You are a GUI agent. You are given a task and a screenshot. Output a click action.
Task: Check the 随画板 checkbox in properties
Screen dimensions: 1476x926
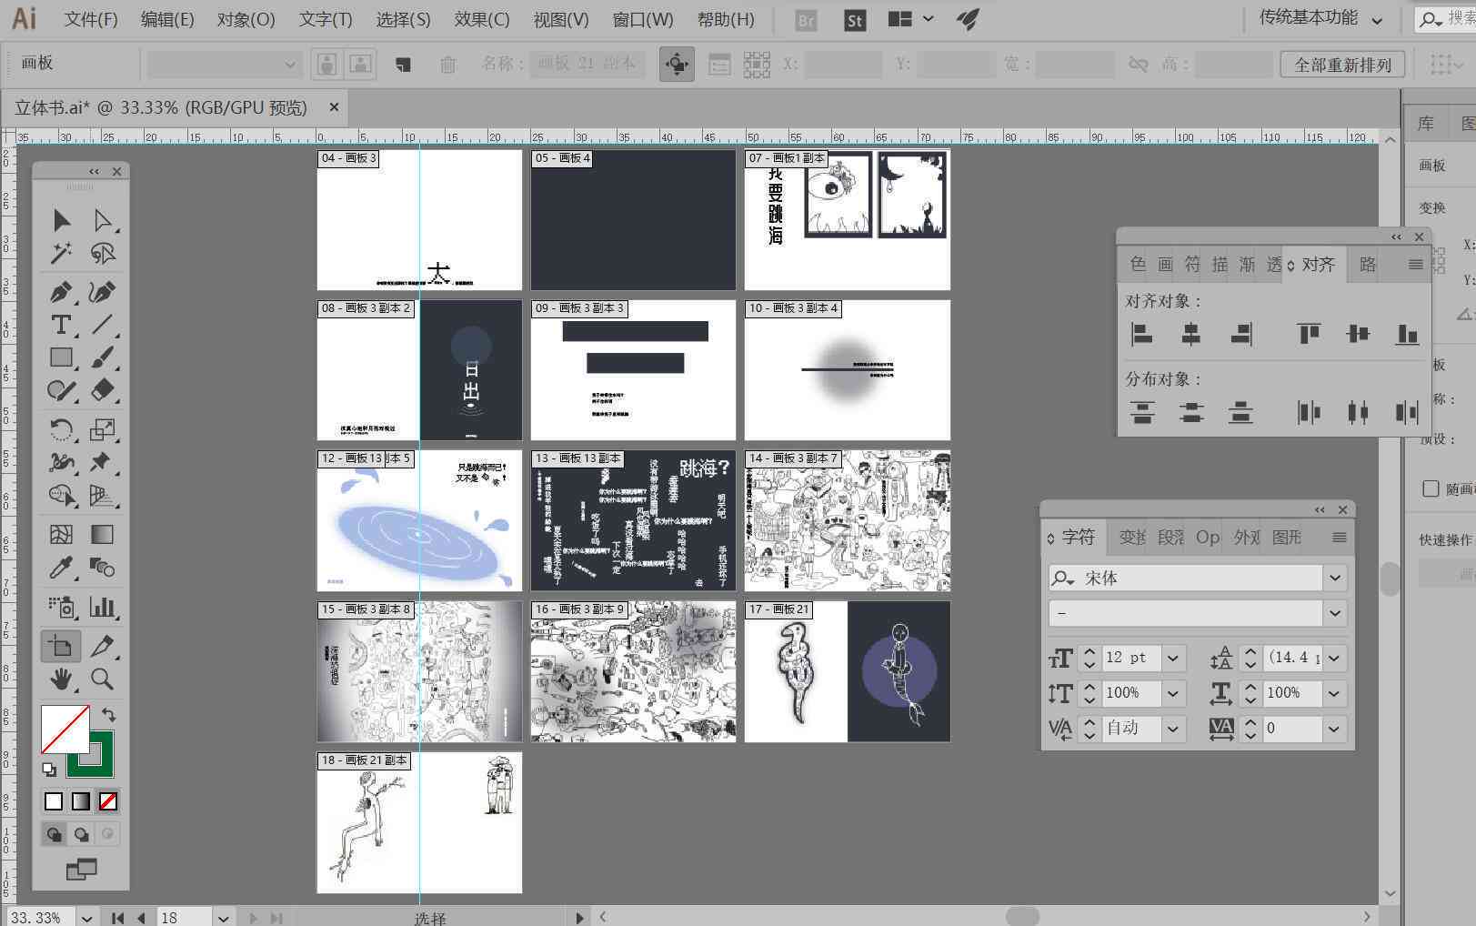[1431, 488]
